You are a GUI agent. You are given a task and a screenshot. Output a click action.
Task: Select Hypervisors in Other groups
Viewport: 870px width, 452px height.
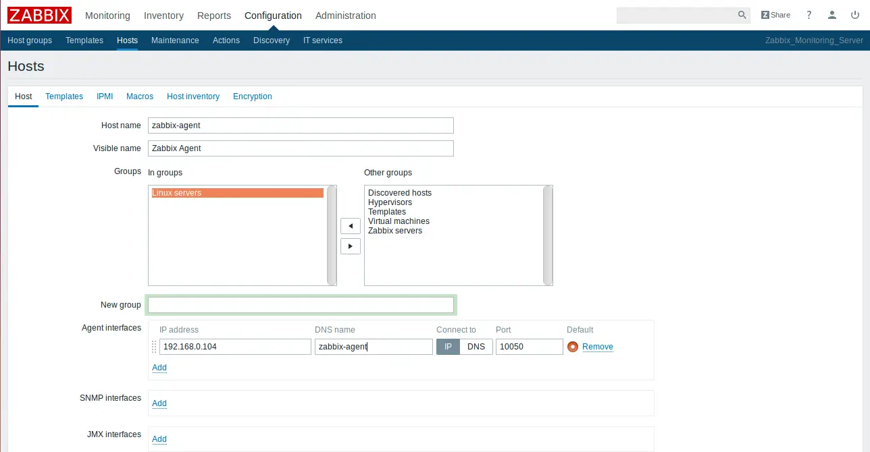coord(390,202)
